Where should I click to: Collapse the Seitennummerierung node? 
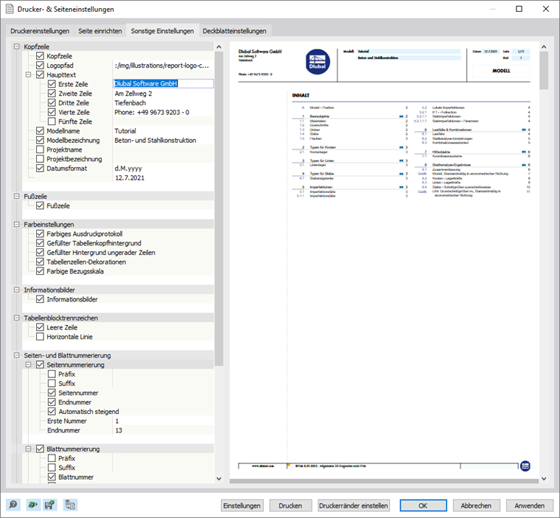pyautogui.click(x=28, y=365)
